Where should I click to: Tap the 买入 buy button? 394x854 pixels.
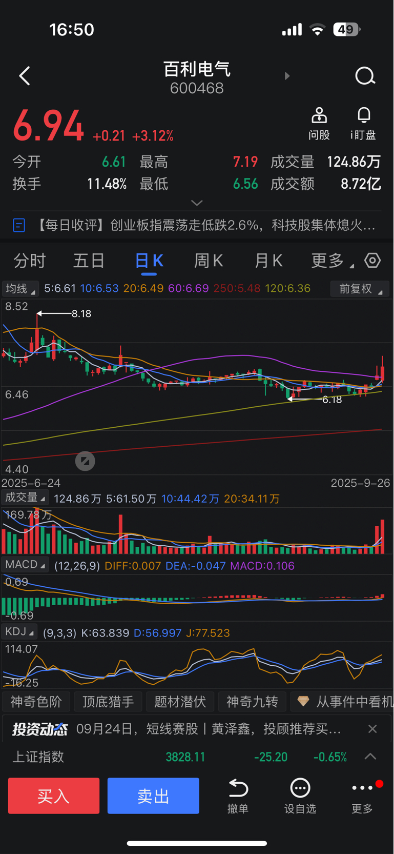54,796
